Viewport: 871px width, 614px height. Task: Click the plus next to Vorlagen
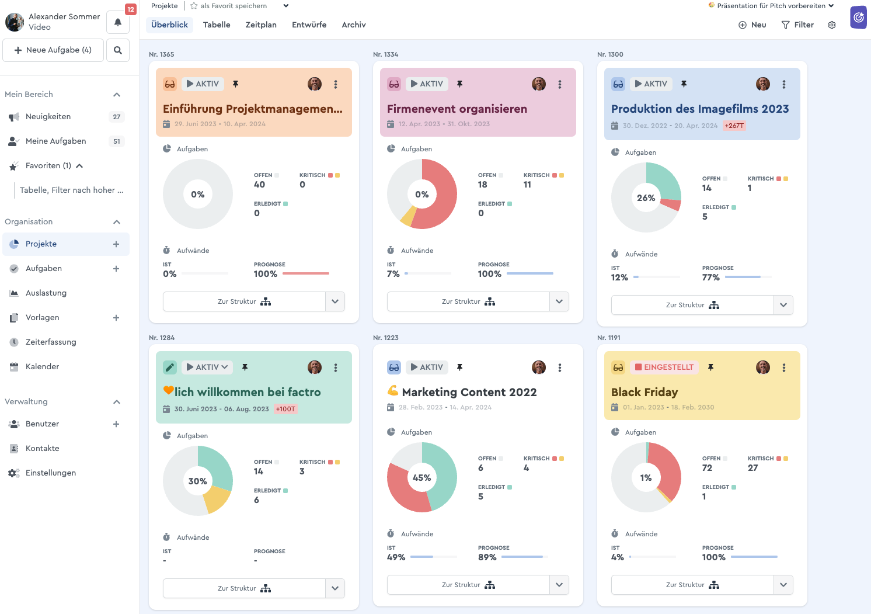[x=116, y=318]
